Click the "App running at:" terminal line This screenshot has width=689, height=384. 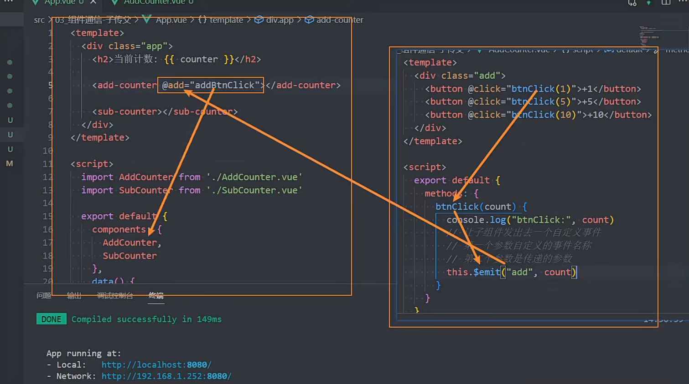click(84, 354)
